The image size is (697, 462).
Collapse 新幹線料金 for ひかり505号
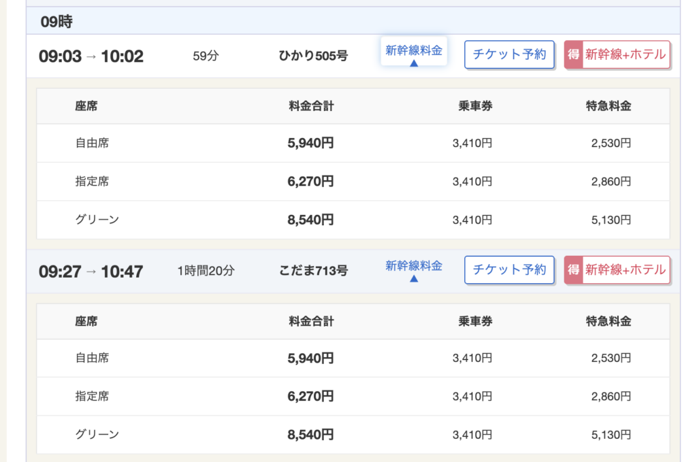[x=414, y=52]
